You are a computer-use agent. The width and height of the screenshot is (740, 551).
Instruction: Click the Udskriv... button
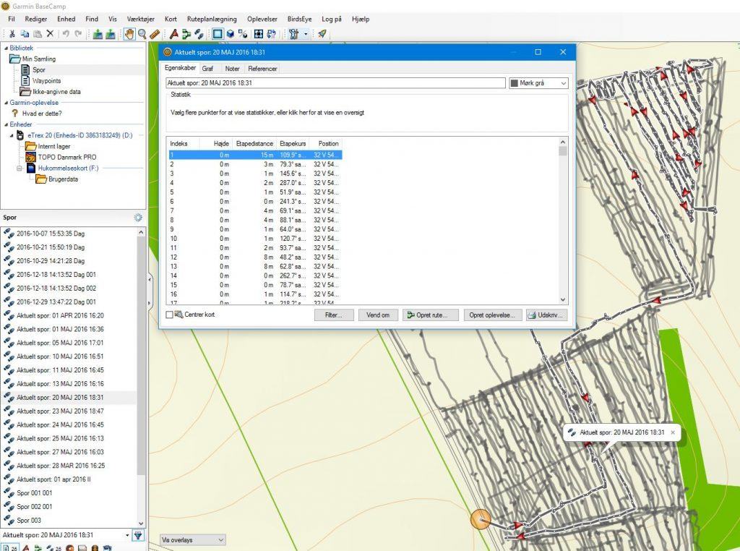click(546, 315)
